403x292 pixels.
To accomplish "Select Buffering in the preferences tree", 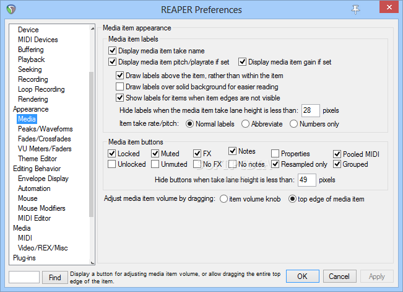I will point(30,50).
